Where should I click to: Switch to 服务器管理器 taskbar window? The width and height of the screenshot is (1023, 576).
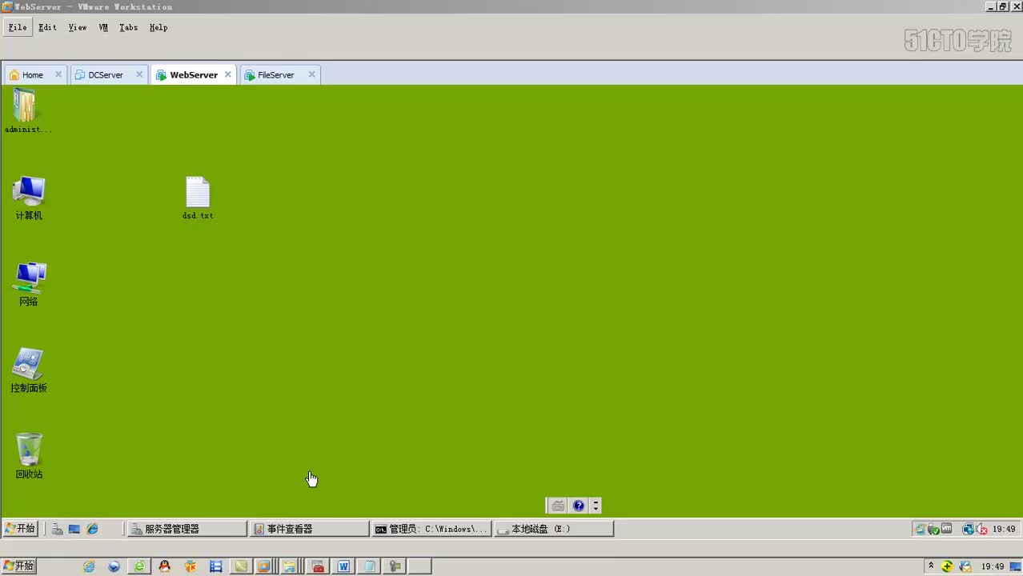coord(187,529)
